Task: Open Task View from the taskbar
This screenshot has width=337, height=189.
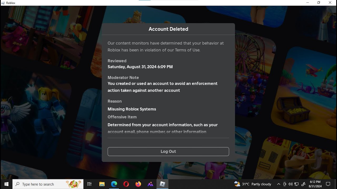Action: pyautogui.click(x=89, y=184)
